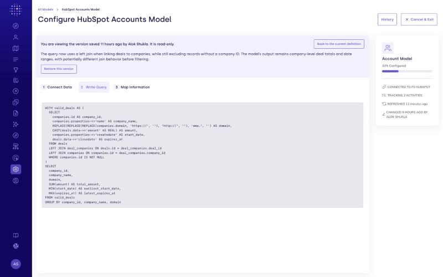
Task: Click inside the SQL query editor
Action: coord(202,155)
